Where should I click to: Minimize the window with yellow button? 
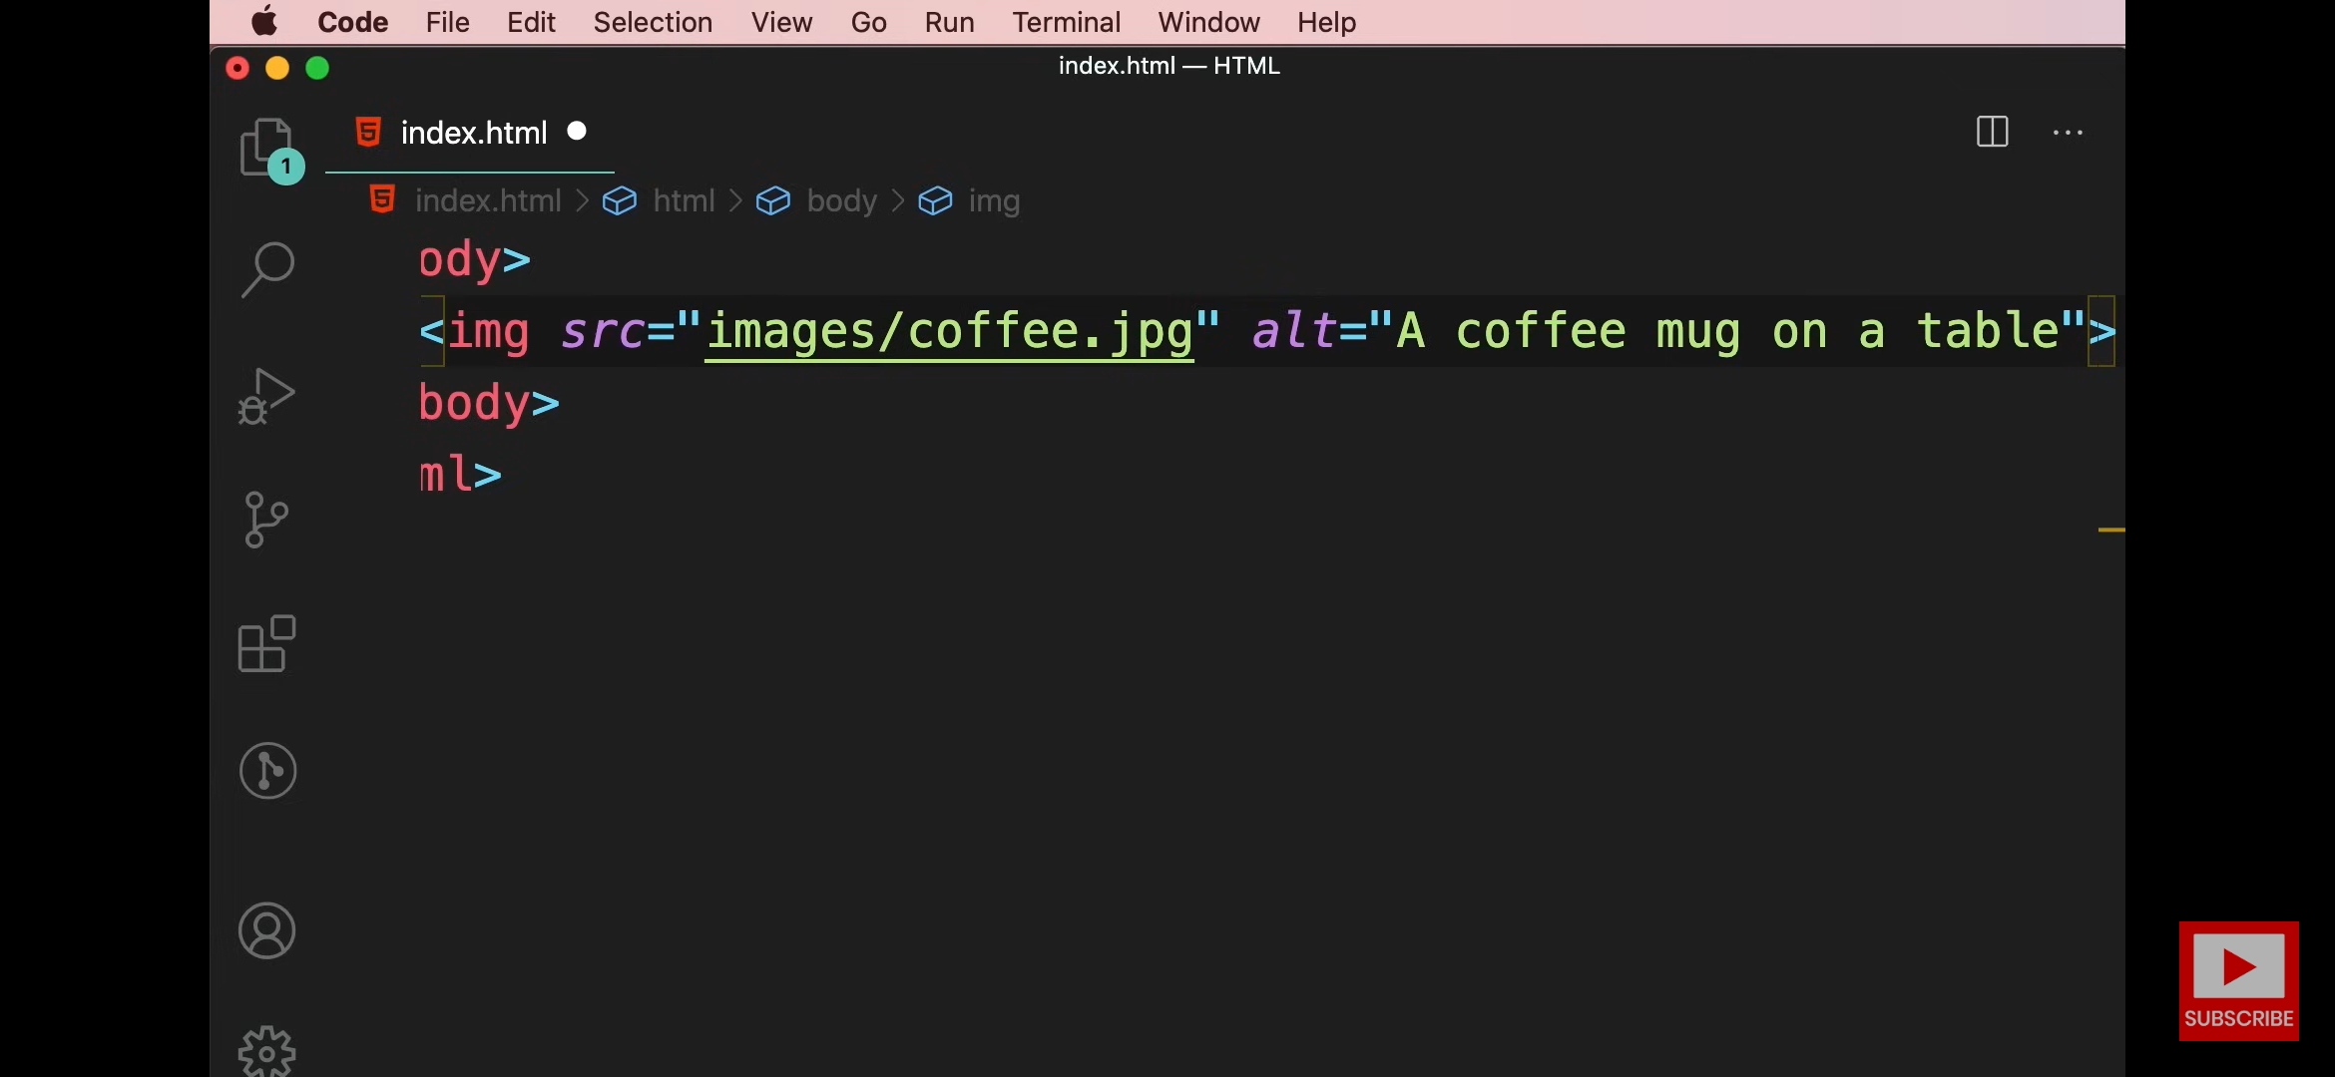277,68
